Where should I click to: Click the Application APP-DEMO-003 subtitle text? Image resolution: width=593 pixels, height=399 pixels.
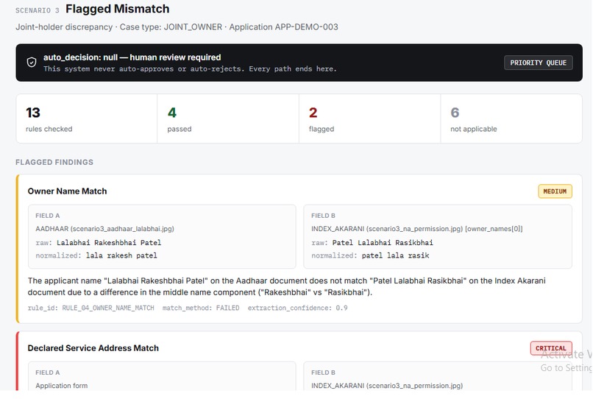(284, 27)
